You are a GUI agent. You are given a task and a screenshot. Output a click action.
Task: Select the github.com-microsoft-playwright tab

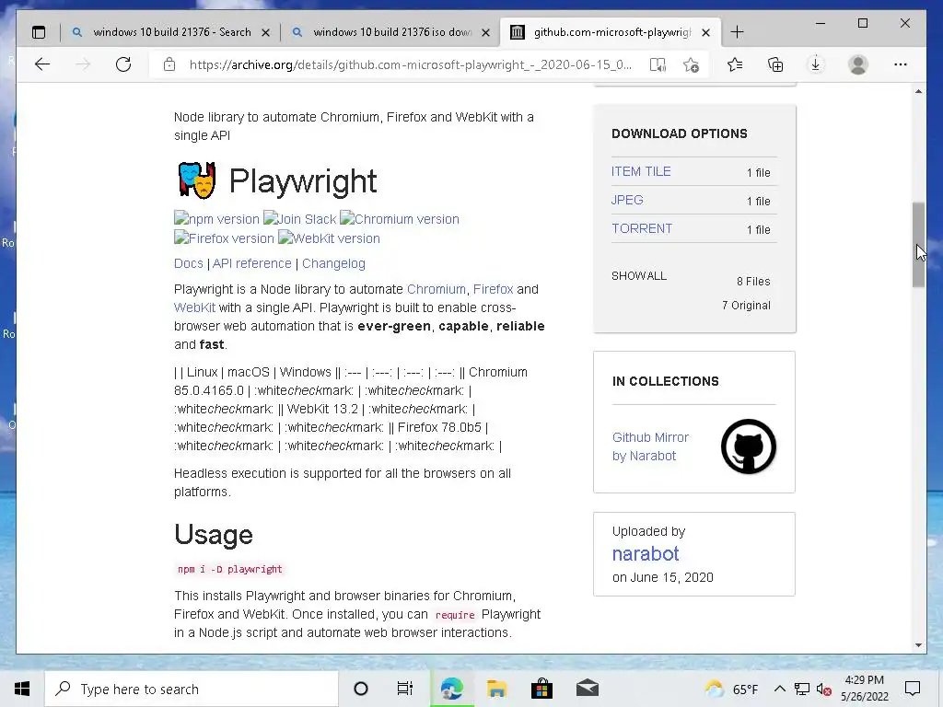(x=611, y=32)
